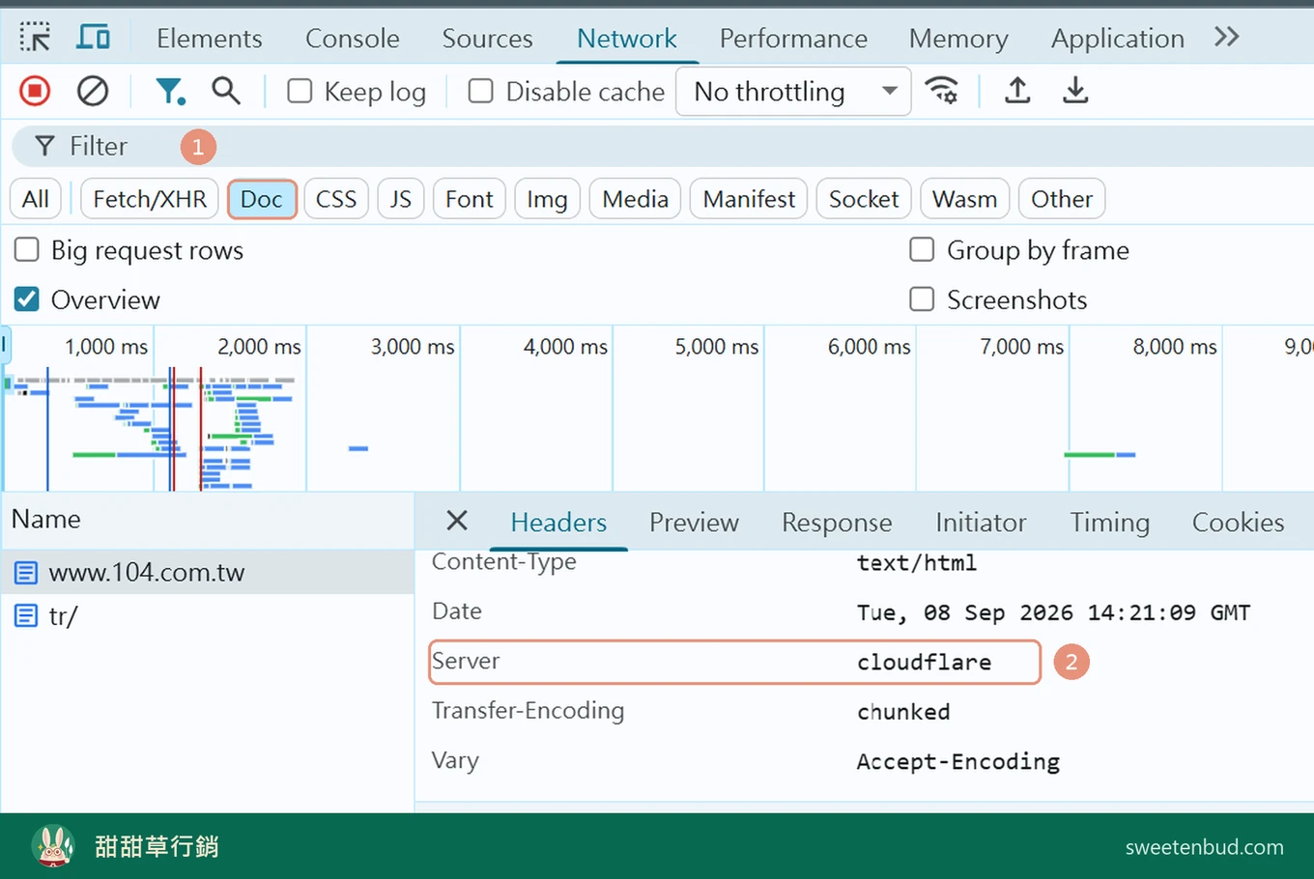
Task: Filter by JS requests
Action: click(401, 199)
